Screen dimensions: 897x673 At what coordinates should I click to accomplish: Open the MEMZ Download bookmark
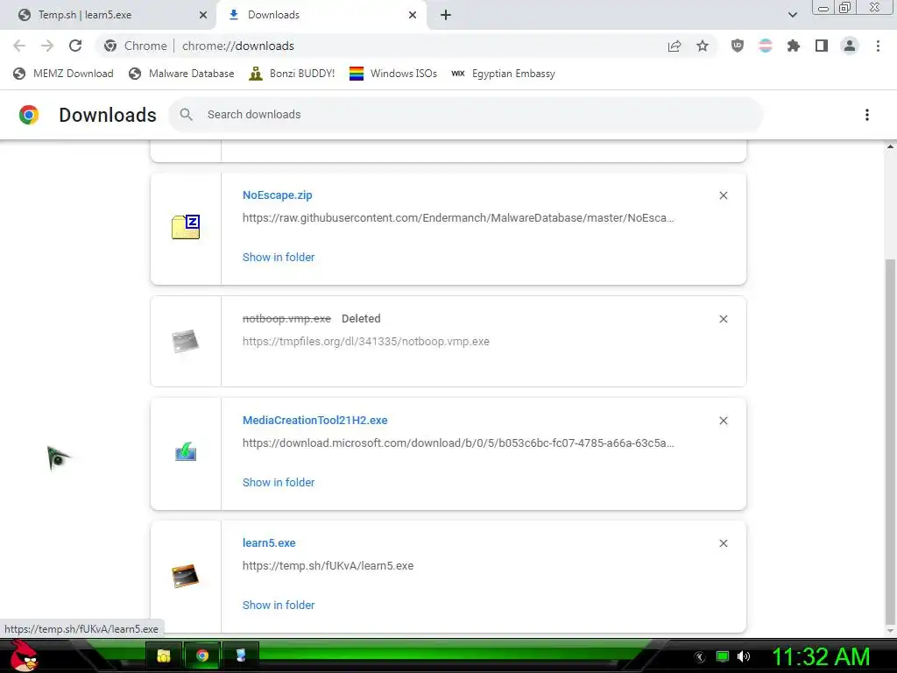coord(63,74)
